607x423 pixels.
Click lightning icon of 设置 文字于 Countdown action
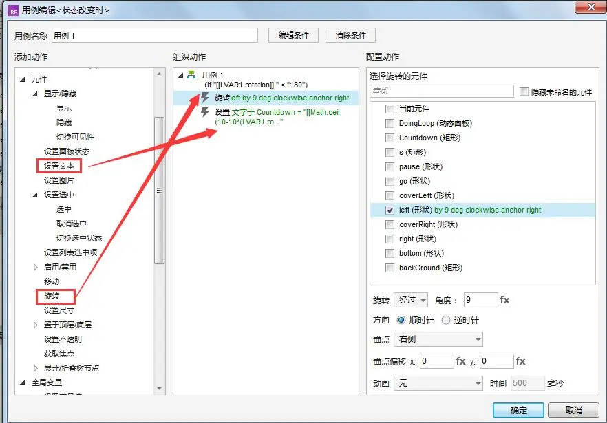205,112
